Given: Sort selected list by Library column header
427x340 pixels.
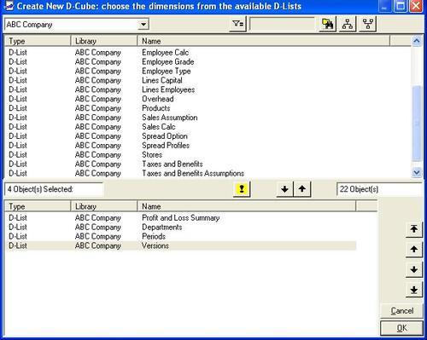Looking at the screenshot, I should 104,206.
